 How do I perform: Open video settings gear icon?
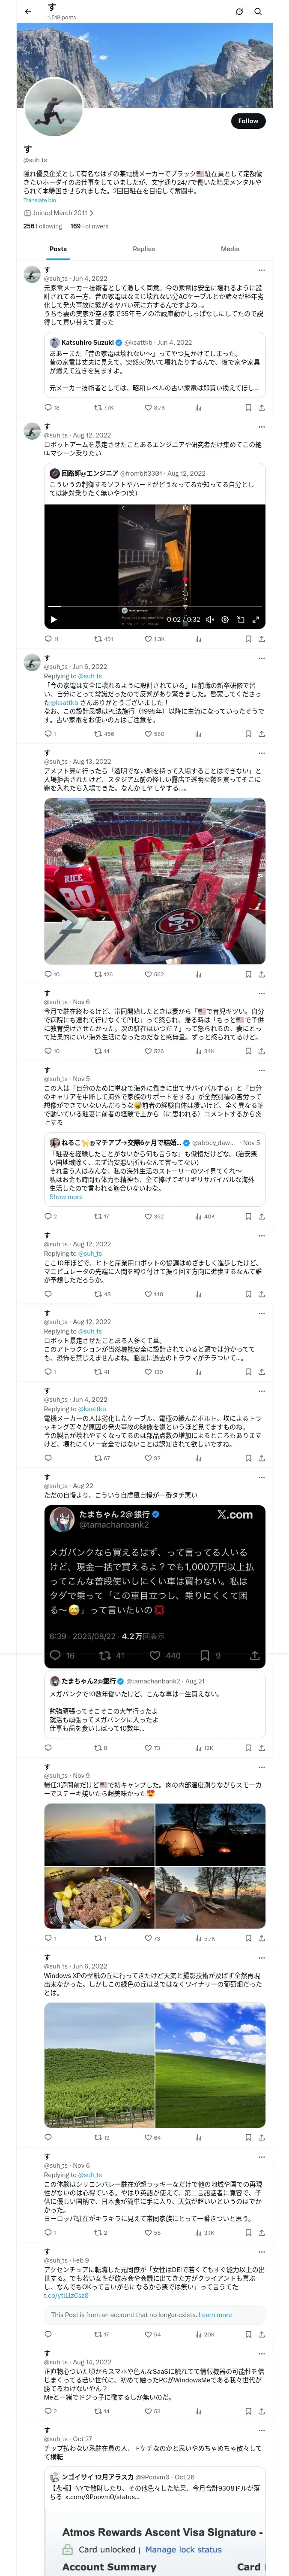[x=225, y=619]
